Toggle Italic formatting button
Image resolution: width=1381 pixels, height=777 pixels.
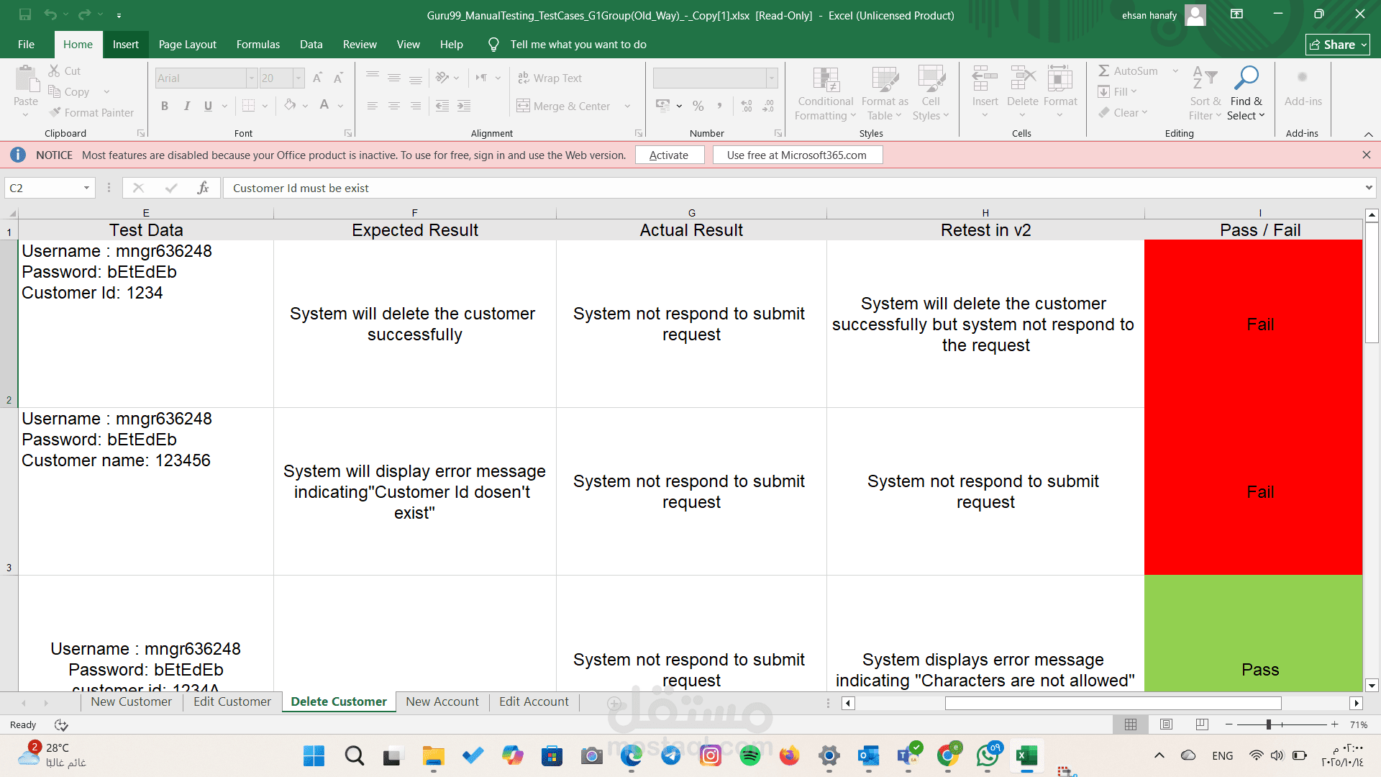(186, 106)
